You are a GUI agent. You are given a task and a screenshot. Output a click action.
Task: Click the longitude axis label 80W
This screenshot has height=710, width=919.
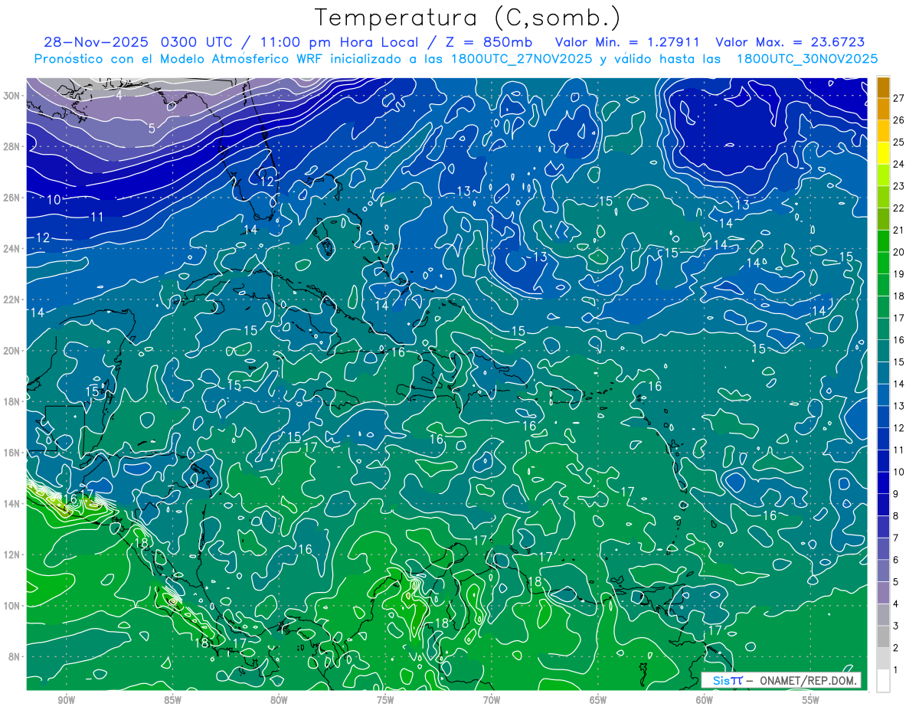click(x=279, y=700)
